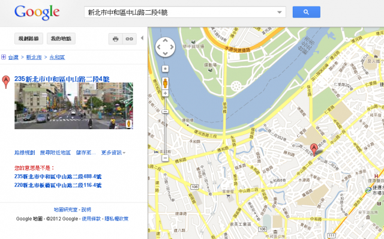Click the 橋和路 road label

pyautogui.click(x=180, y=161)
